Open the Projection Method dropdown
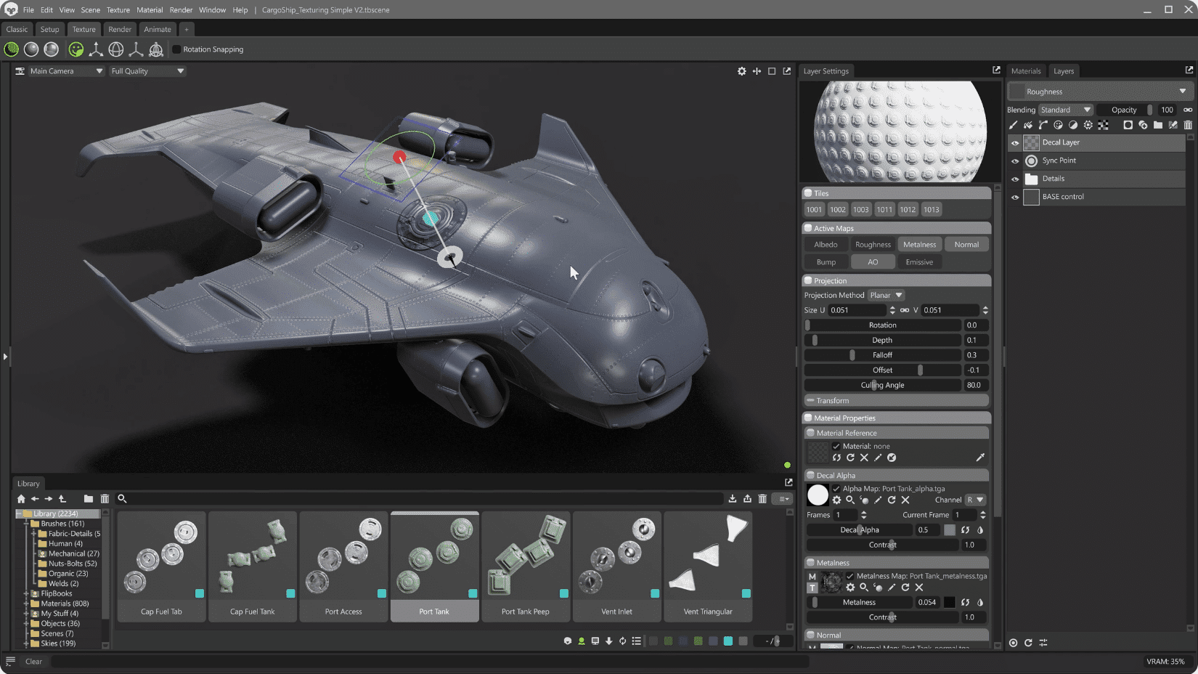The image size is (1198, 674). tap(885, 295)
